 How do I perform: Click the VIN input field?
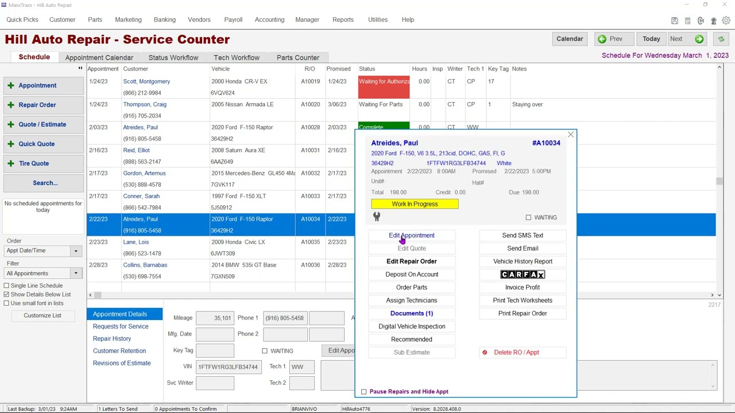click(x=228, y=367)
